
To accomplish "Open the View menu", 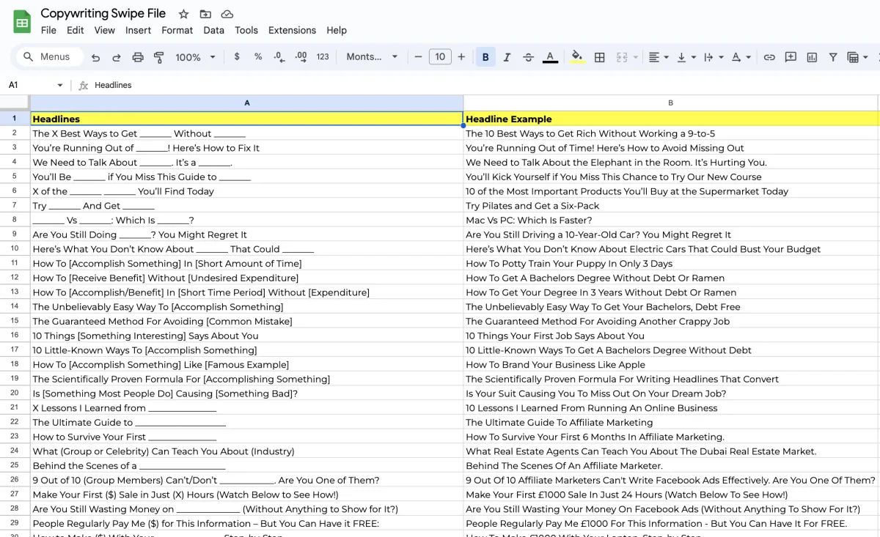I will [105, 30].
